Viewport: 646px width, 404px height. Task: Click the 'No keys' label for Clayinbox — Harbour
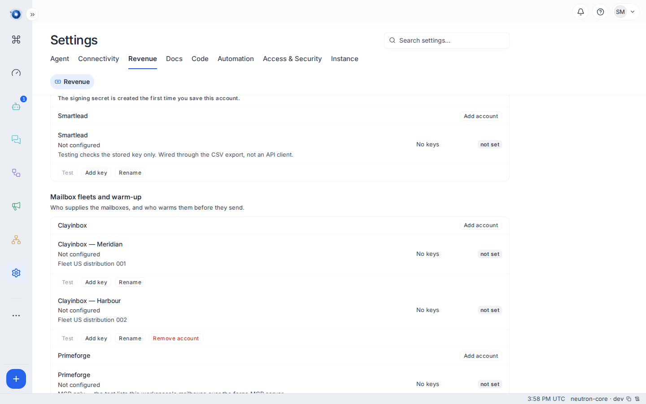pyautogui.click(x=428, y=310)
